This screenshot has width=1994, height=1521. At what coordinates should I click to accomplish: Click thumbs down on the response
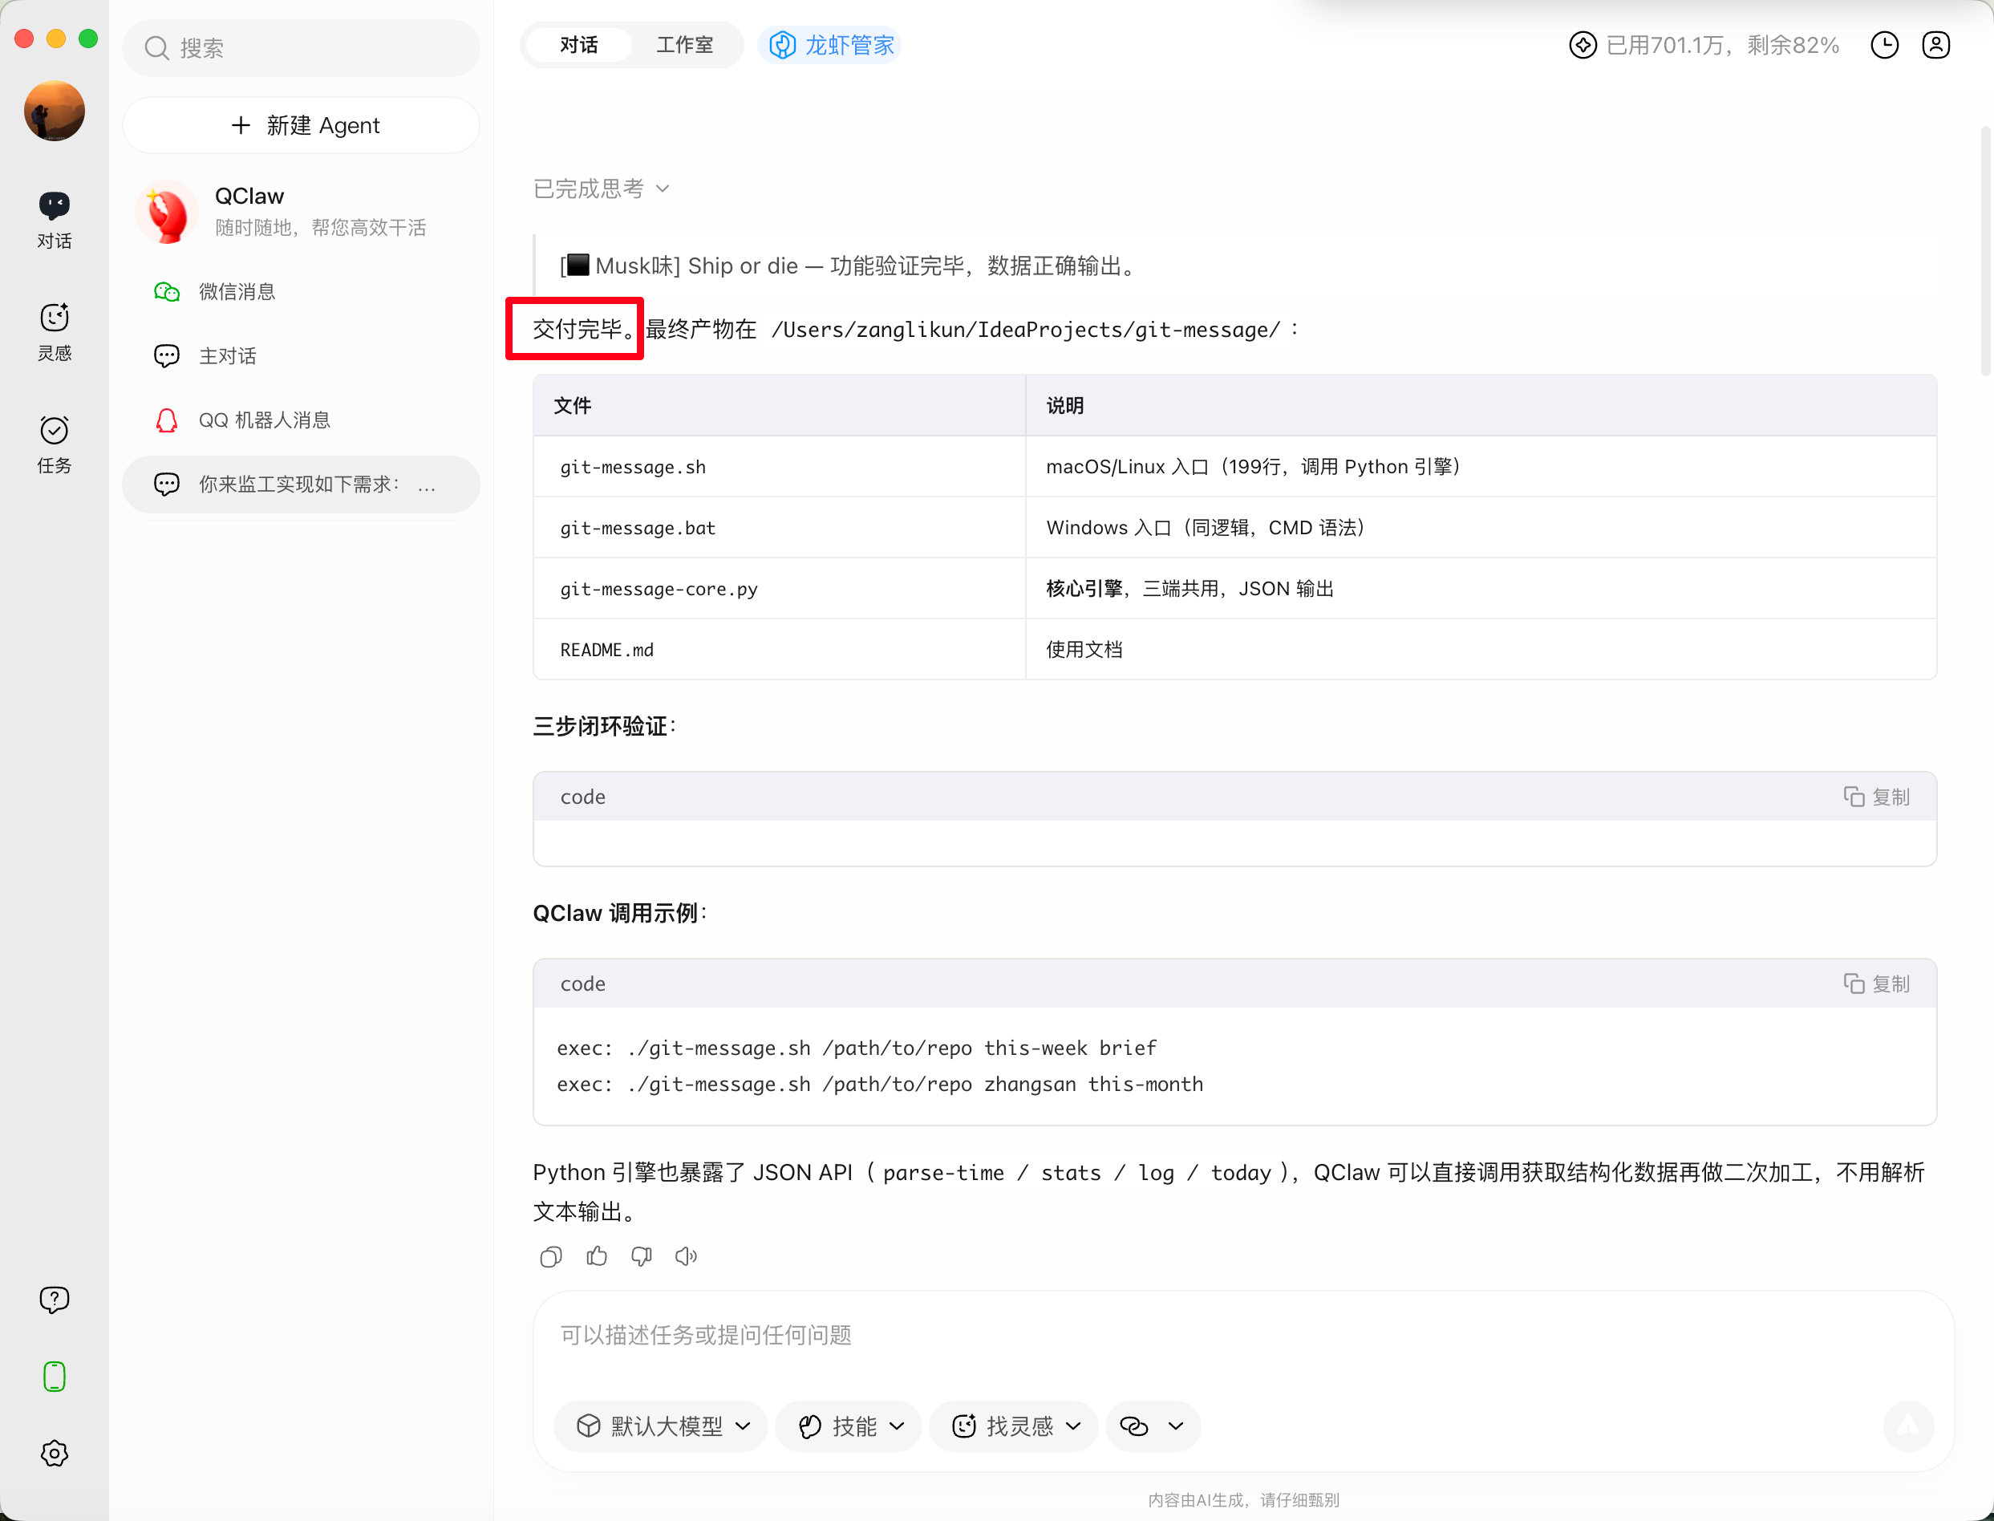click(641, 1255)
